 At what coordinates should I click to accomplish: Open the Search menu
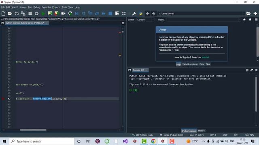pyautogui.click(x=15, y=7)
